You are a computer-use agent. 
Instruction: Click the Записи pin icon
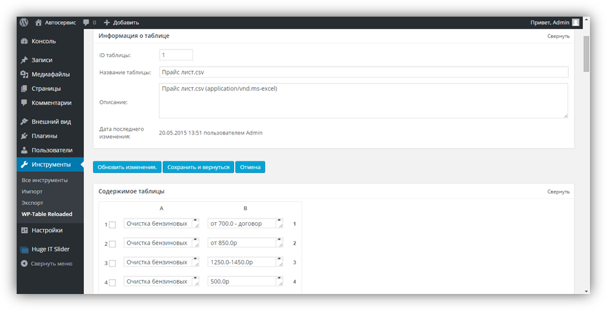pyautogui.click(x=24, y=60)
